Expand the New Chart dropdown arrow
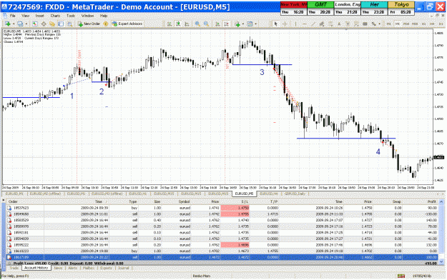 14,24
